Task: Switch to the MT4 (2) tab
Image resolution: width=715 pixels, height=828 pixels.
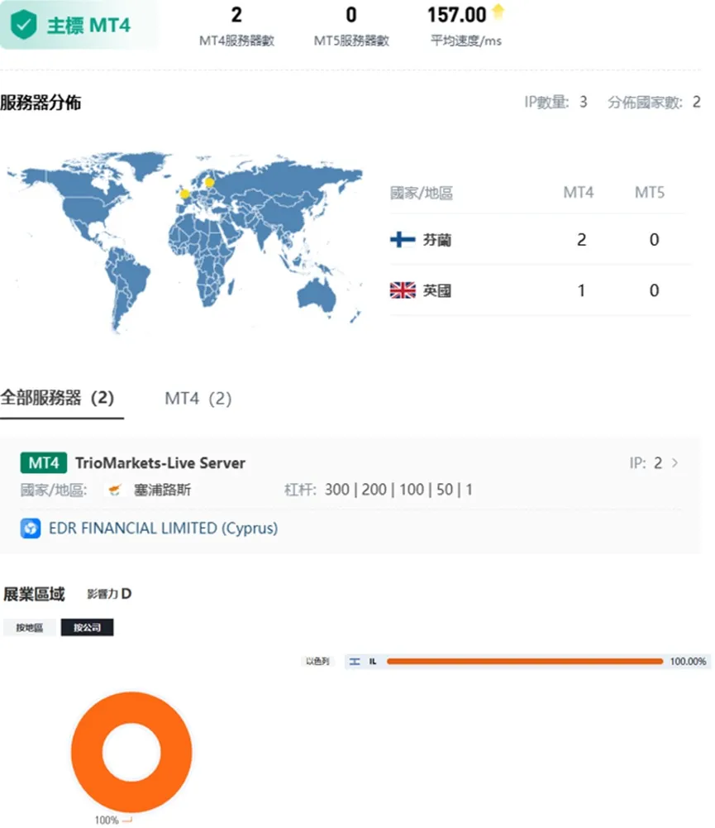Action: [x=198, y=398]
